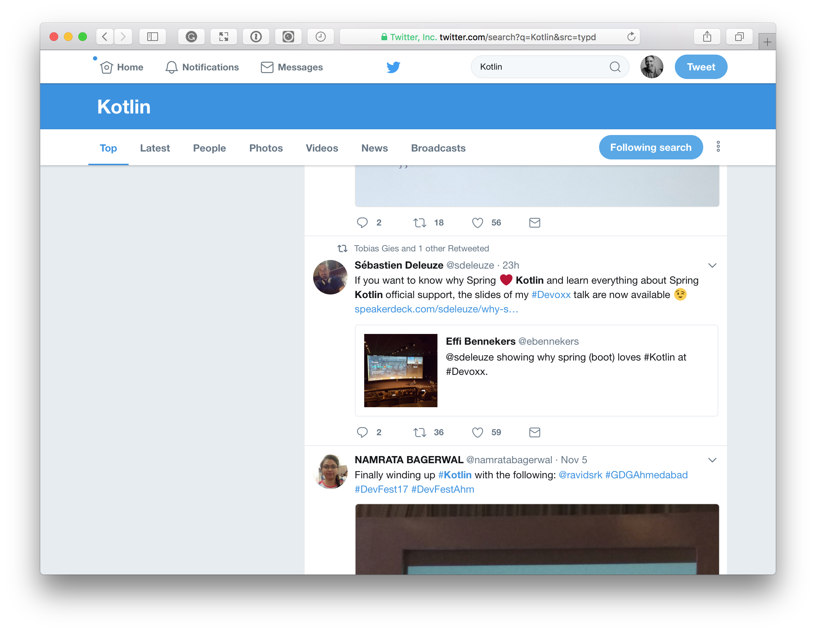Switch to the Photos tab
Screen dimensions: 816x632
(266, 148)
